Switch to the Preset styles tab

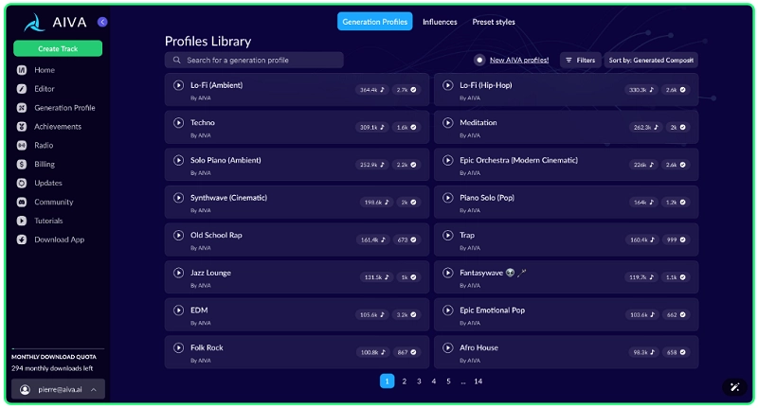point(494,22)
